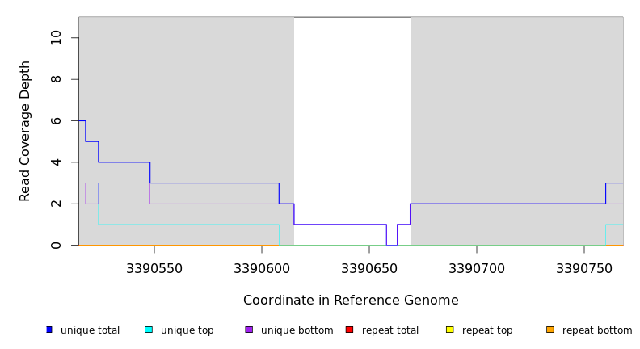
Task: Select the "unique top" legend label
Action: (187, 330)
